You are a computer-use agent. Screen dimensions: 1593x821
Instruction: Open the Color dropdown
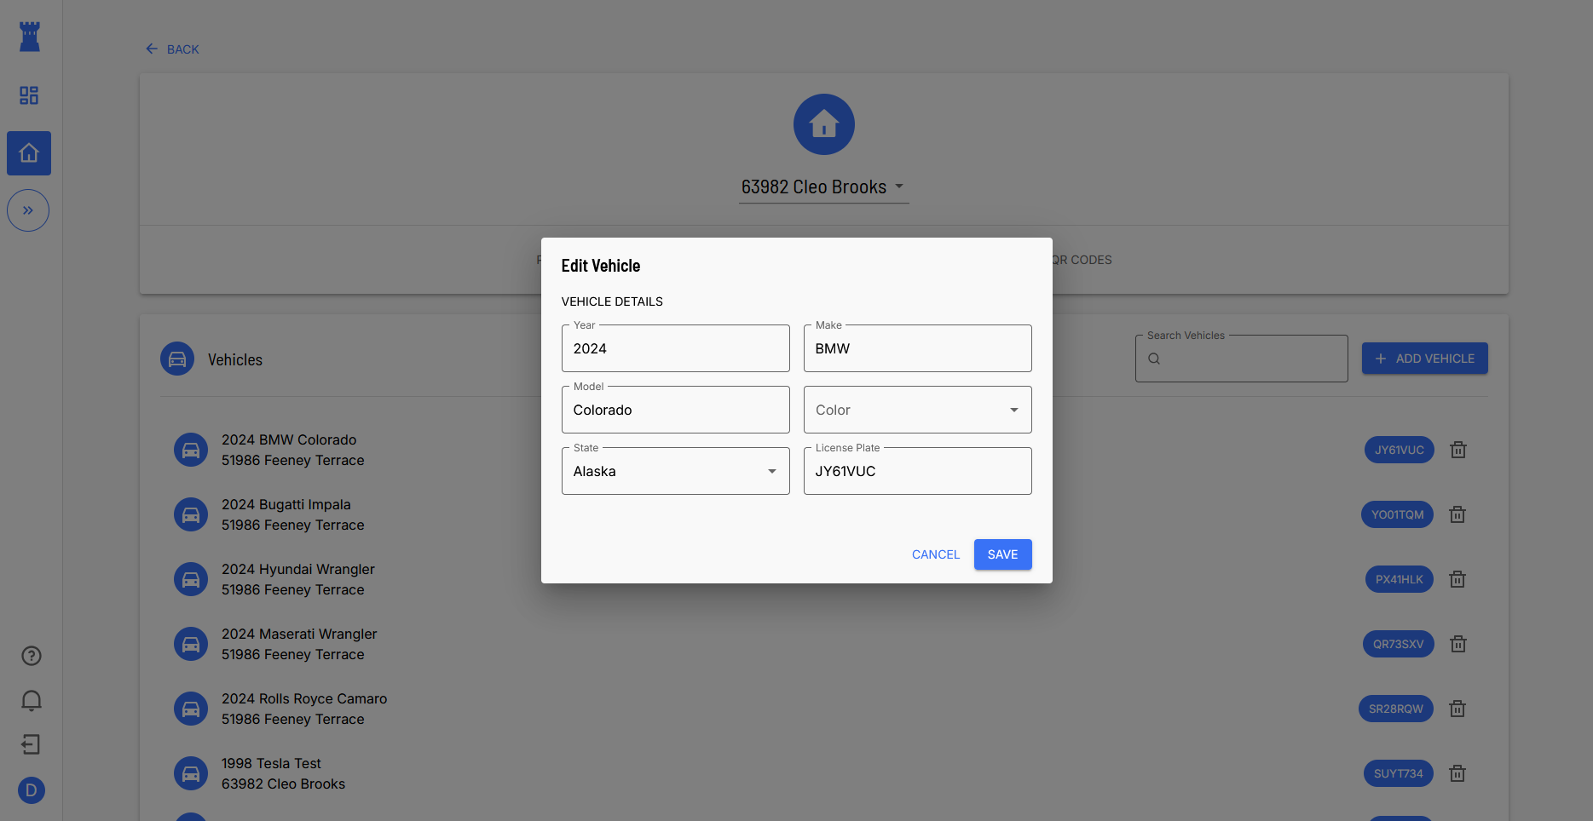point(917,410)
